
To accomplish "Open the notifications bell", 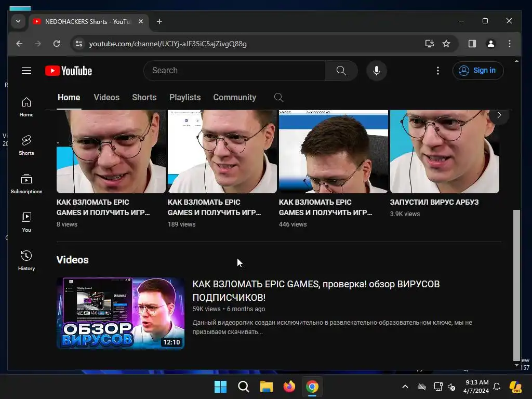I will click(497, 387).
